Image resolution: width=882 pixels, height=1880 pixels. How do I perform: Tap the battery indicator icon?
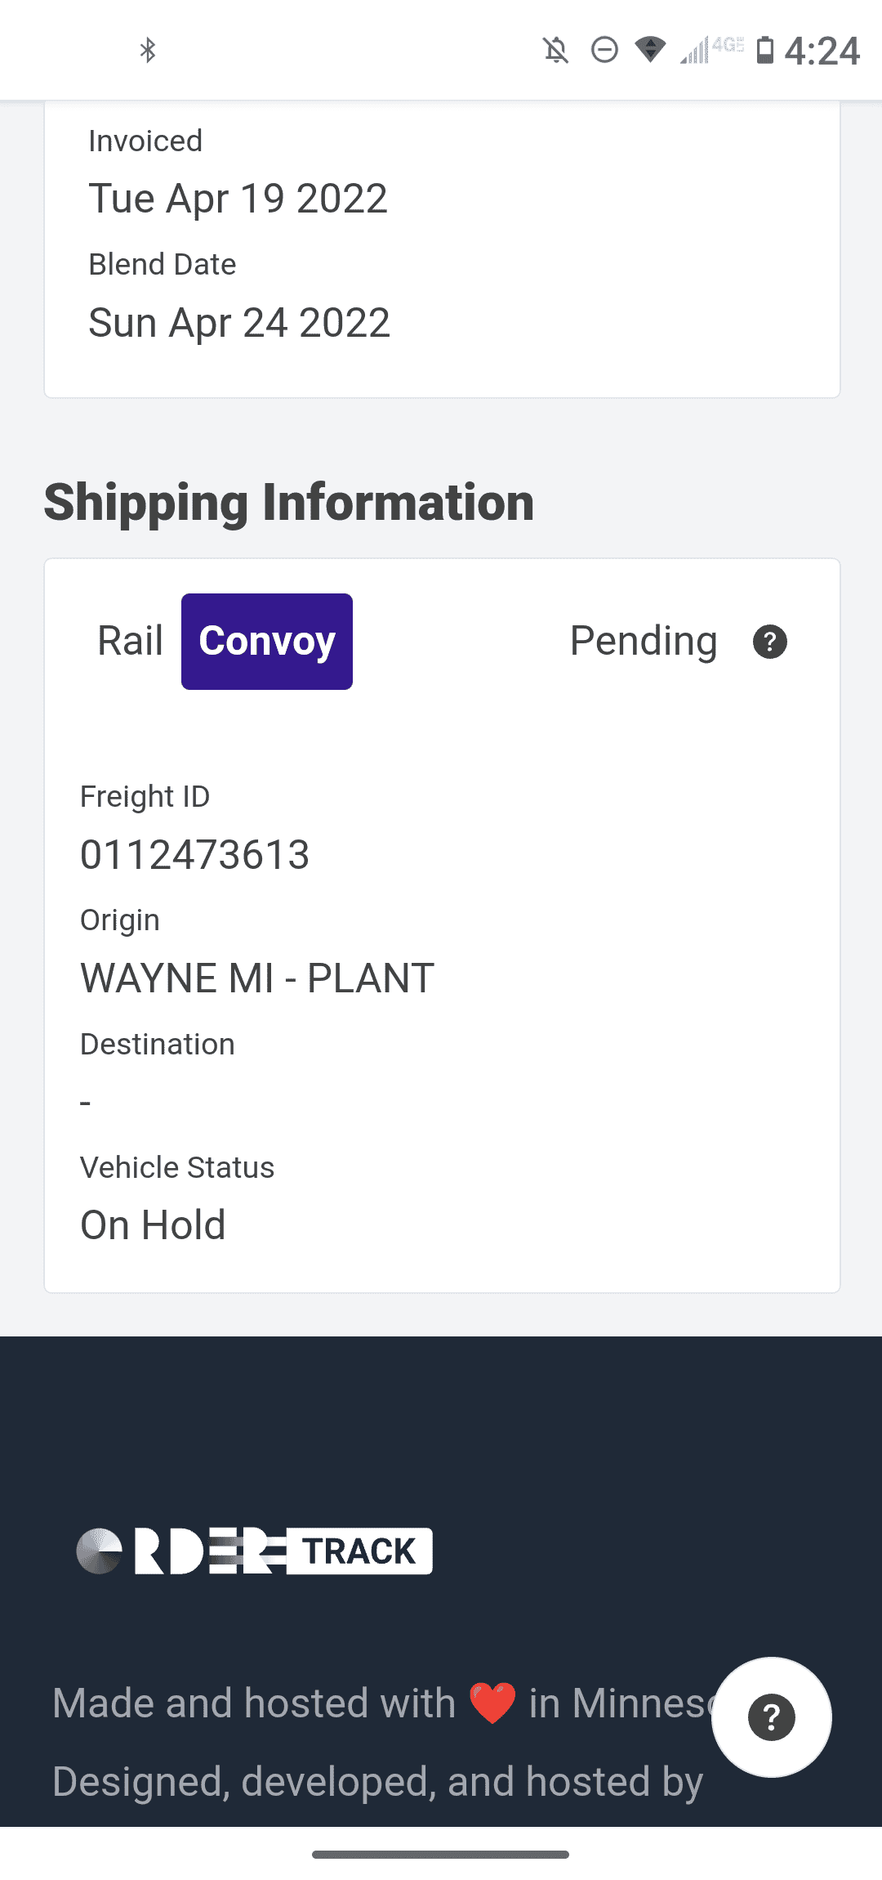click(x=764, y=50)
